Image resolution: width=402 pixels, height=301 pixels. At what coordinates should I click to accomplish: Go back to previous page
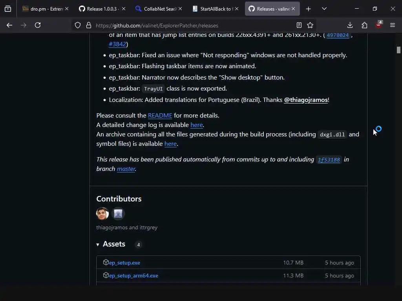click(9, 25)
